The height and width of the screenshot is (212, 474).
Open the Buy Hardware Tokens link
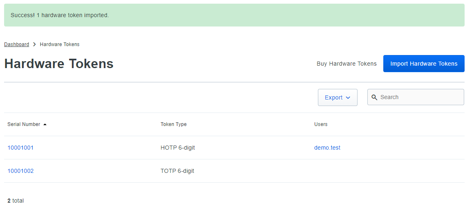[347, 64]
